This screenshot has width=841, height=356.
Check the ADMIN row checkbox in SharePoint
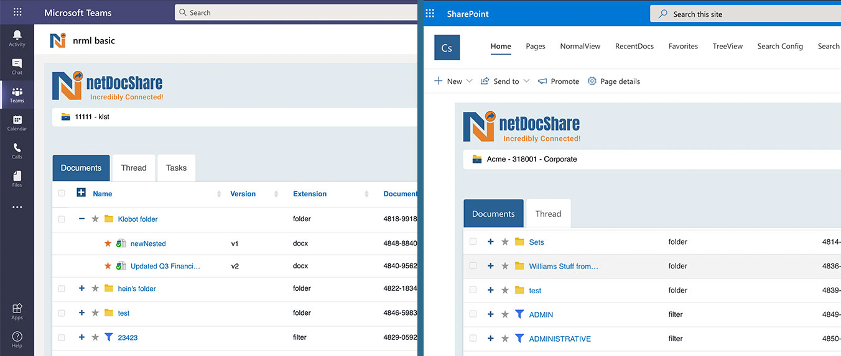click(x=473, y=314)
